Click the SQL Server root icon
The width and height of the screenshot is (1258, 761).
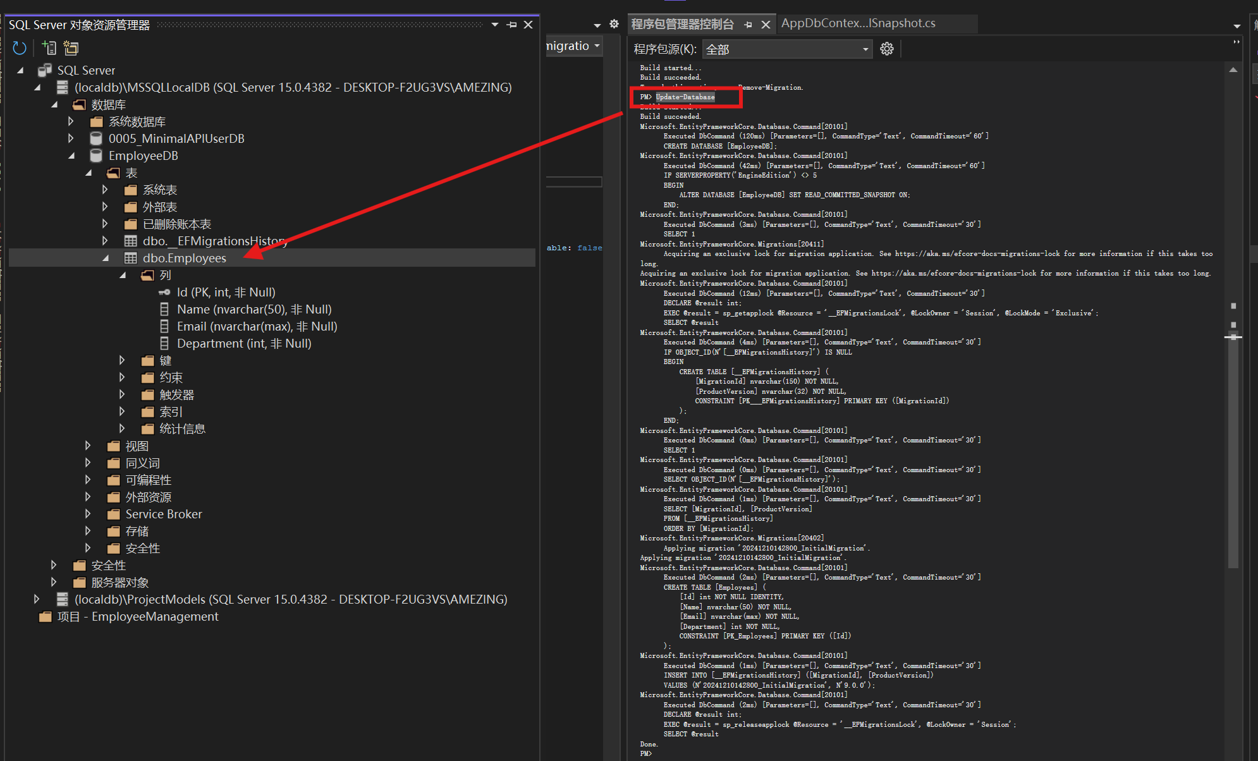point(45,70)
